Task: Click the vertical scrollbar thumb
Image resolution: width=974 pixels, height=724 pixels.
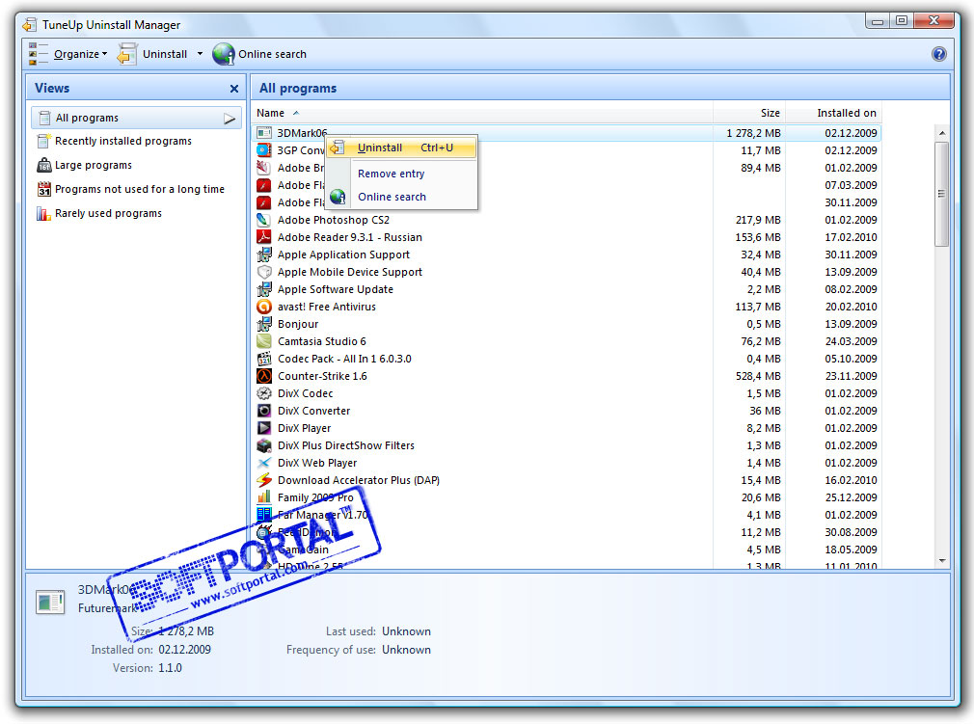Action: pos(942,194)
